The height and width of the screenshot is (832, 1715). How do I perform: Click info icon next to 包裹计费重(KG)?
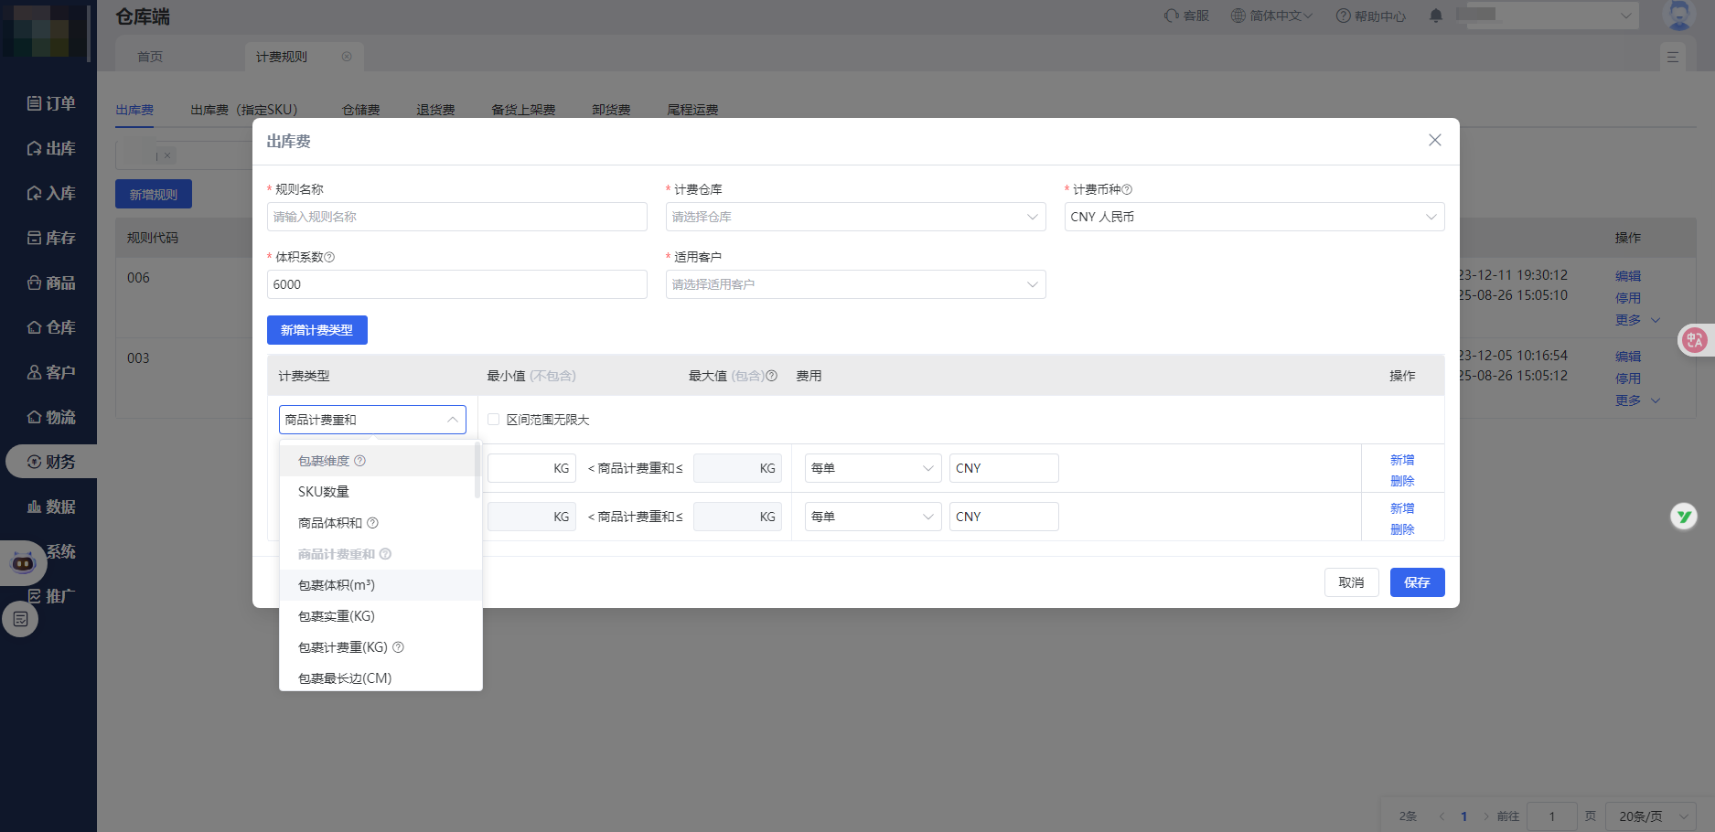(398, 647)
